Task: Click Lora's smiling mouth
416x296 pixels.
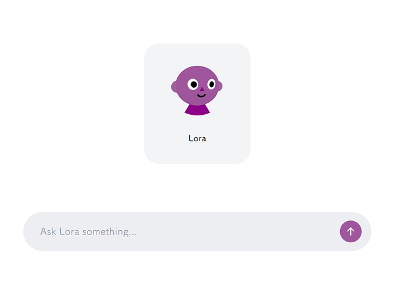Action: click(x=201, y=95)
